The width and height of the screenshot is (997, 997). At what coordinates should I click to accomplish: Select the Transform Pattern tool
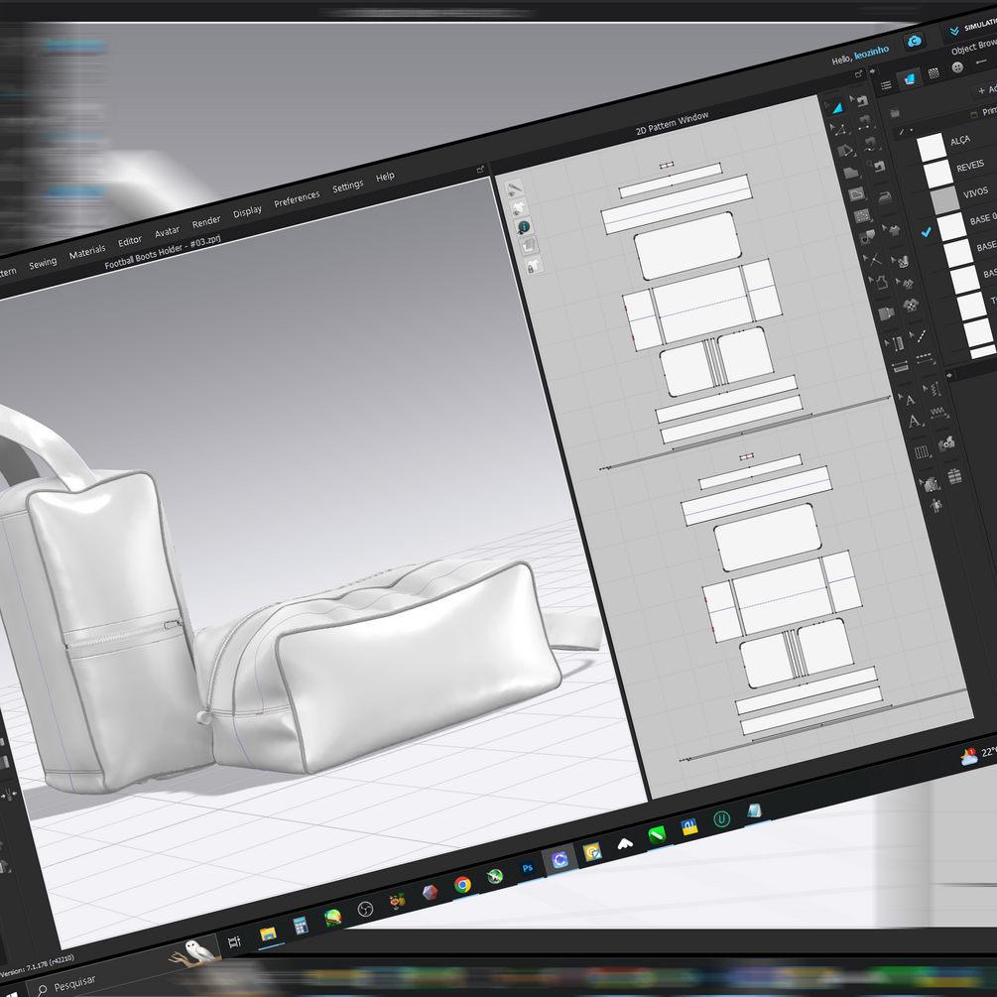click(835, 108)
